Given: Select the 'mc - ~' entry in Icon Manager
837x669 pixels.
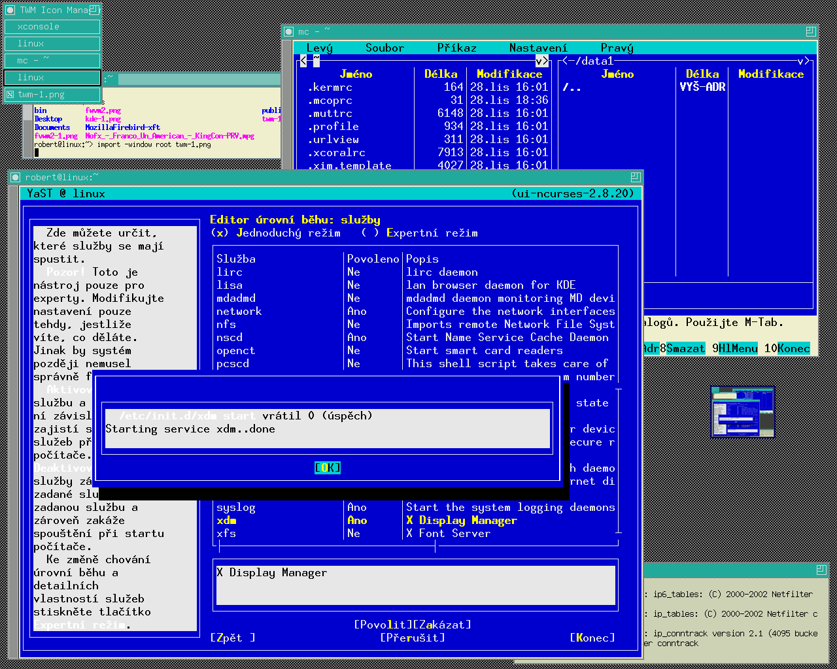Looking at the screenshot, I should (52, 61).
